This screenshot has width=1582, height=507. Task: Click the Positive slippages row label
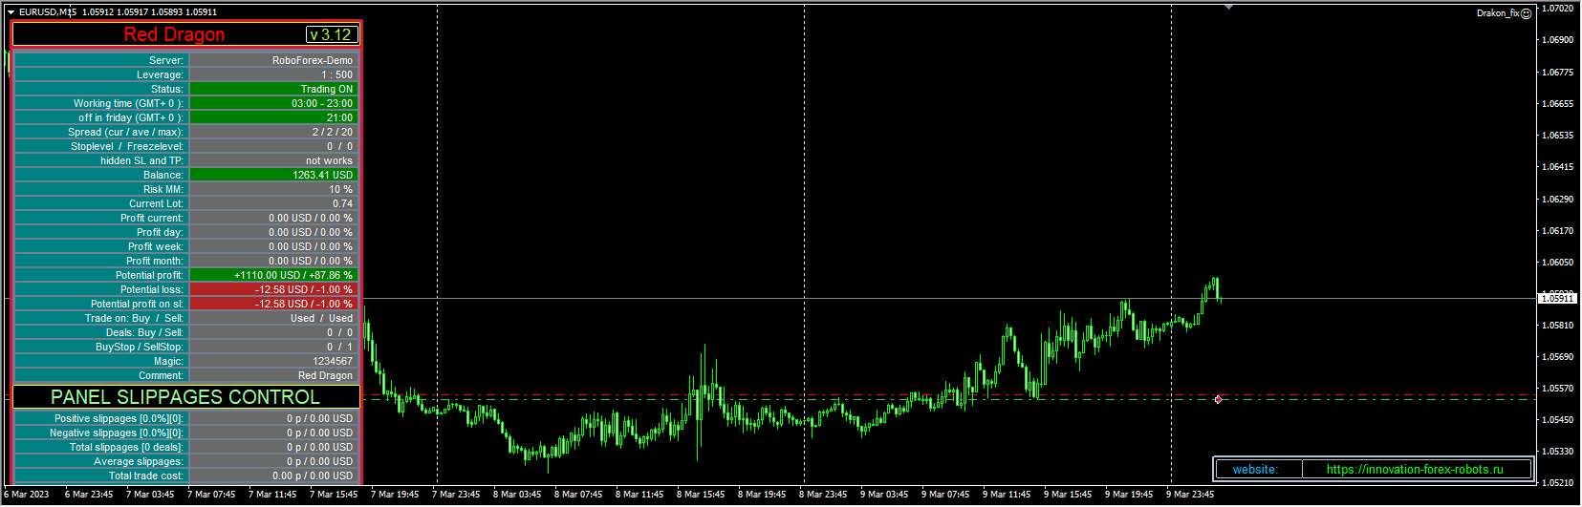101,418
